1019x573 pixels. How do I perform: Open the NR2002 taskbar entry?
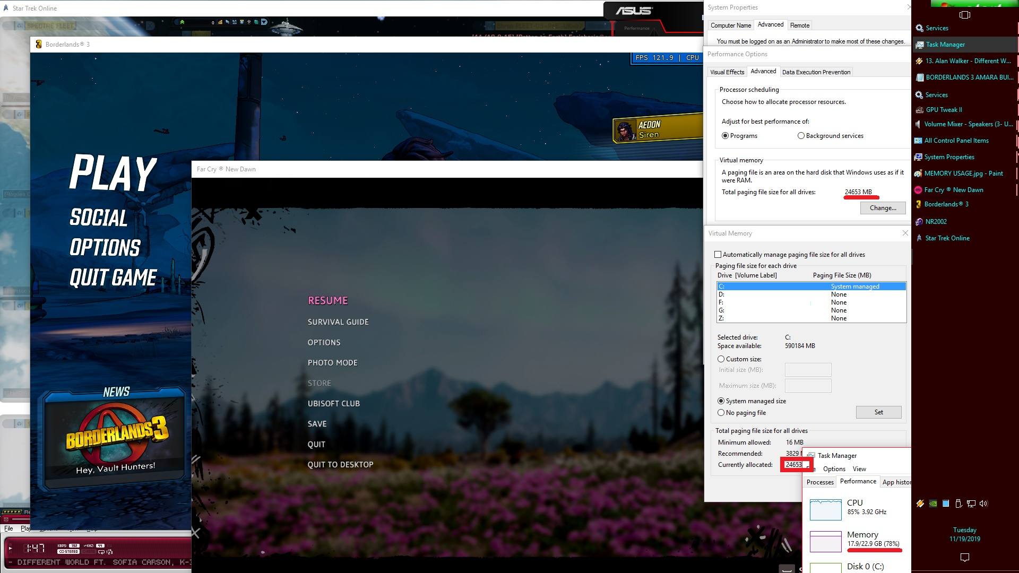[x=964, y=222]
